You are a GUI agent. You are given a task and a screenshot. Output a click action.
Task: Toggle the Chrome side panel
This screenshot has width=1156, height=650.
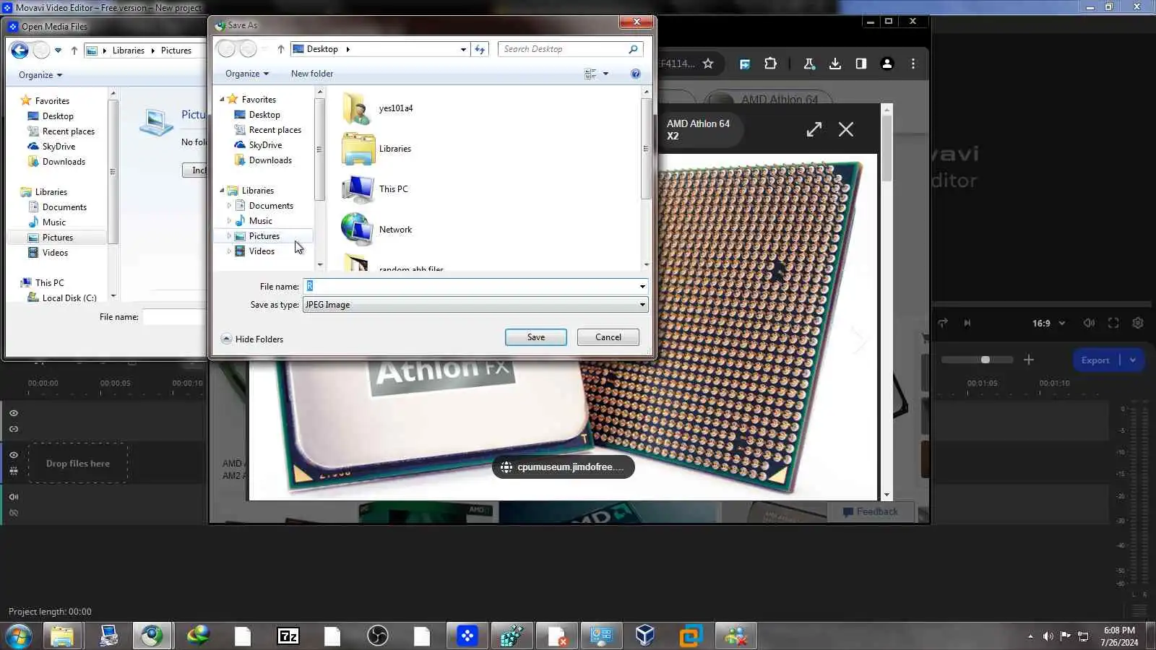(x=861, y=64)
